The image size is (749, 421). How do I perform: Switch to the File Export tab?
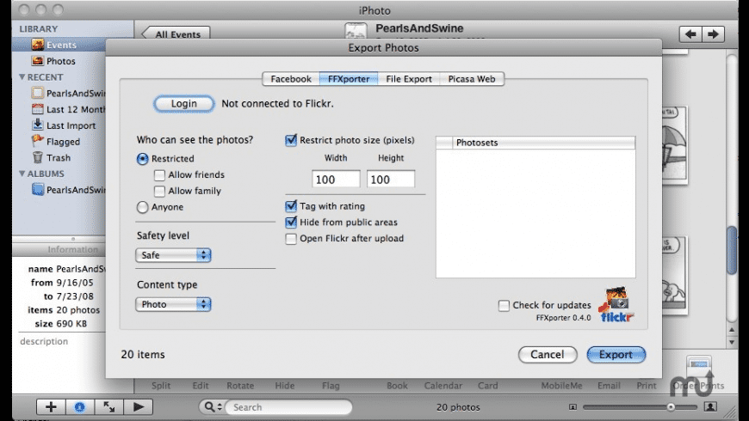[409, 79]
